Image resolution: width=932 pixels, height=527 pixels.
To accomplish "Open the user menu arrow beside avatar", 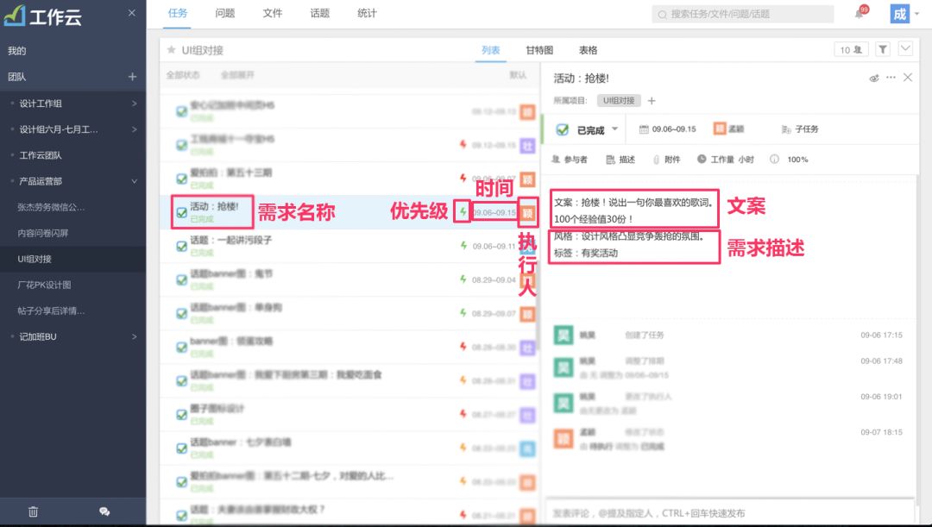I will point(917,13).
